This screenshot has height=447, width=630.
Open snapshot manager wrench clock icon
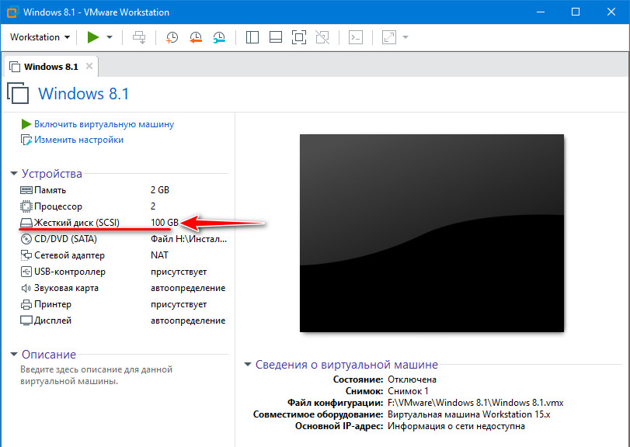coord(219,37)
